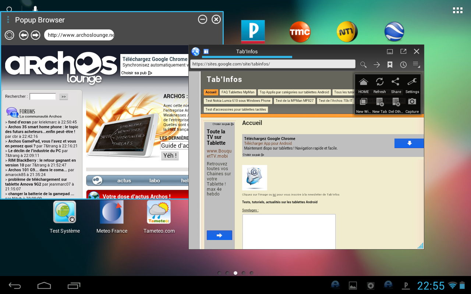The image size is (471, 294).
Task: Open Top Applis par catégories sur tablettes Android
Action: (294, 92)
